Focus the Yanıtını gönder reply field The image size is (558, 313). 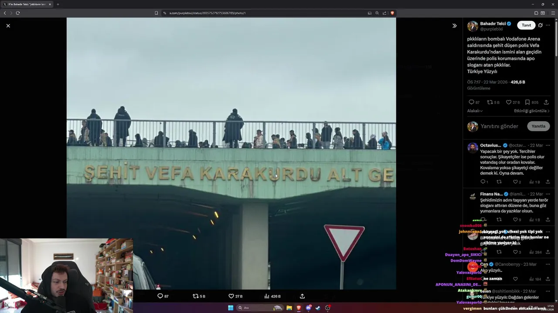(499, 126)
